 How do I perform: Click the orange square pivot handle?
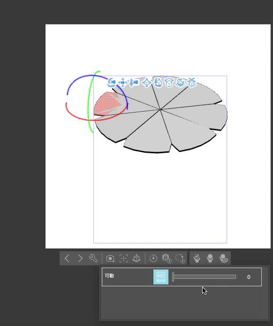[x=110, y=103]
